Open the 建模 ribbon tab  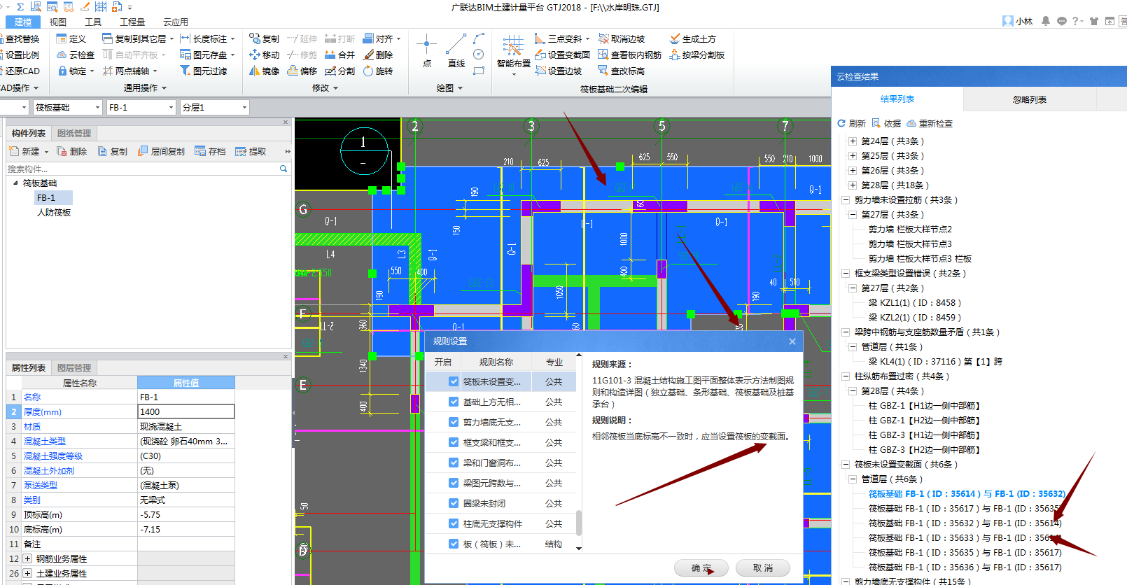23,22
